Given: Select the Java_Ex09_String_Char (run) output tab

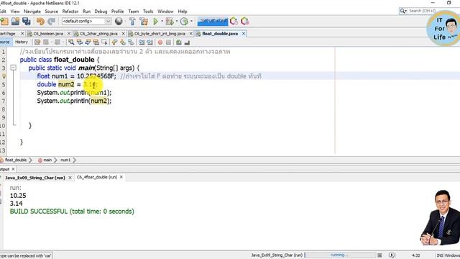Looking at the screenshot, I should click(35, 178).
